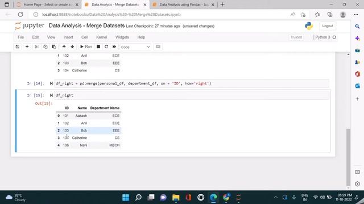This screenshot has height=204, width=364.
Task: Open the File menu
Action: (x=20, y=37)
